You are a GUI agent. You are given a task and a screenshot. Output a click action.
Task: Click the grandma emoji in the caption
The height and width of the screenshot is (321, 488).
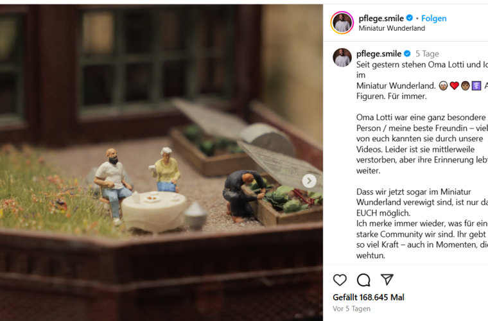(x=443, y=85)
